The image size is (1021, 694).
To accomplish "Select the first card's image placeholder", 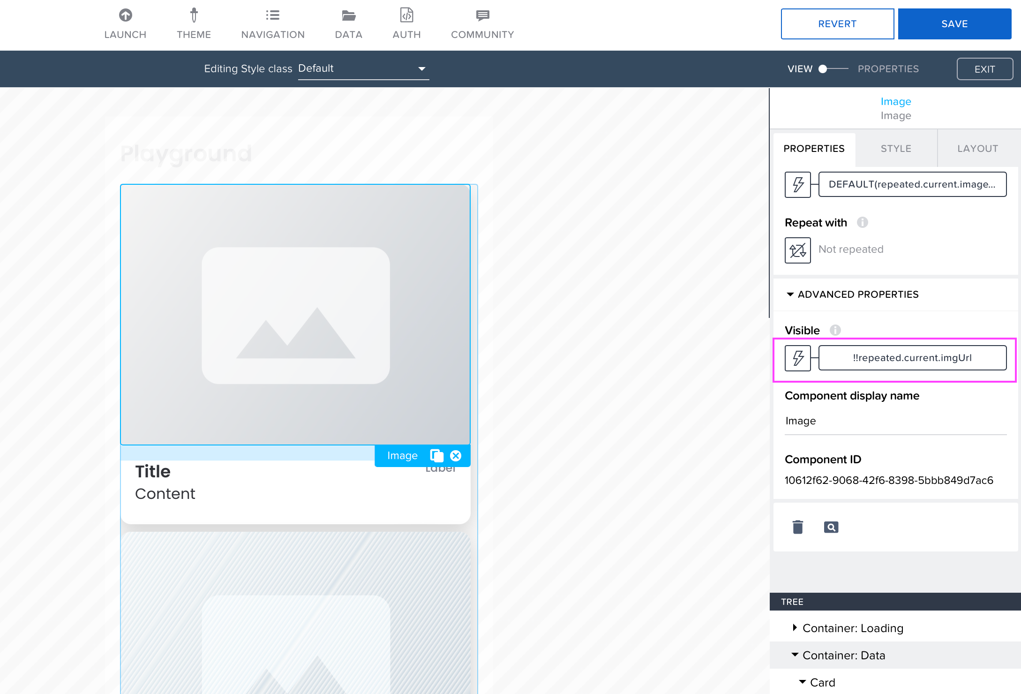I will click(295, 315).
